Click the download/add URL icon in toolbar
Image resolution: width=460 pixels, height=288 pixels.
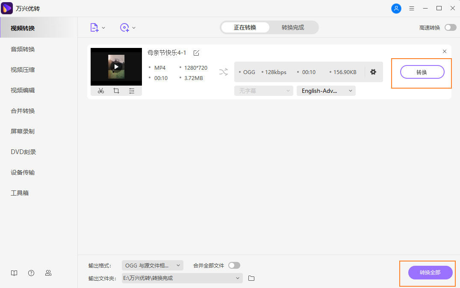tap(125, 27)
